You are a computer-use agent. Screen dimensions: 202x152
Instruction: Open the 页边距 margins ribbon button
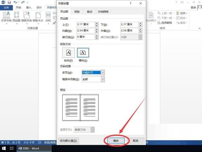(17, 18)
